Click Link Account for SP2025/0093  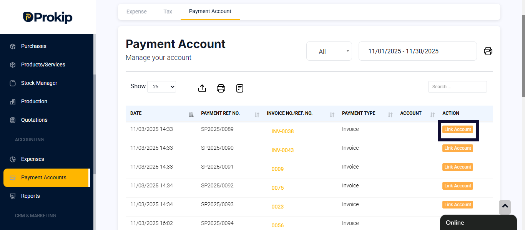pyautogui.click(x=458, y=205)
